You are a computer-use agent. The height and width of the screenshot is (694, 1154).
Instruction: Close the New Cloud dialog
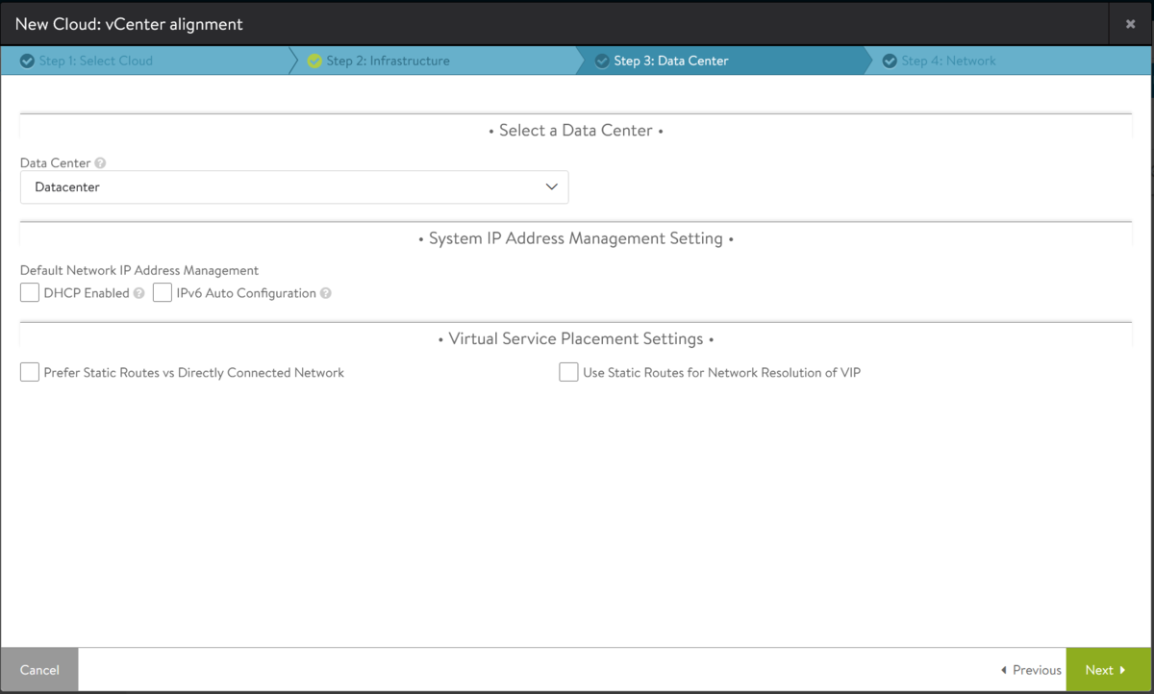(1130, 24)
